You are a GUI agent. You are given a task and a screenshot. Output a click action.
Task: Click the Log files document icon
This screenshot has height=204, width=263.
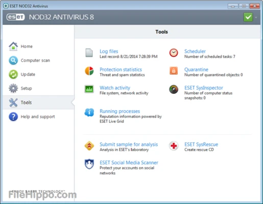89,53
